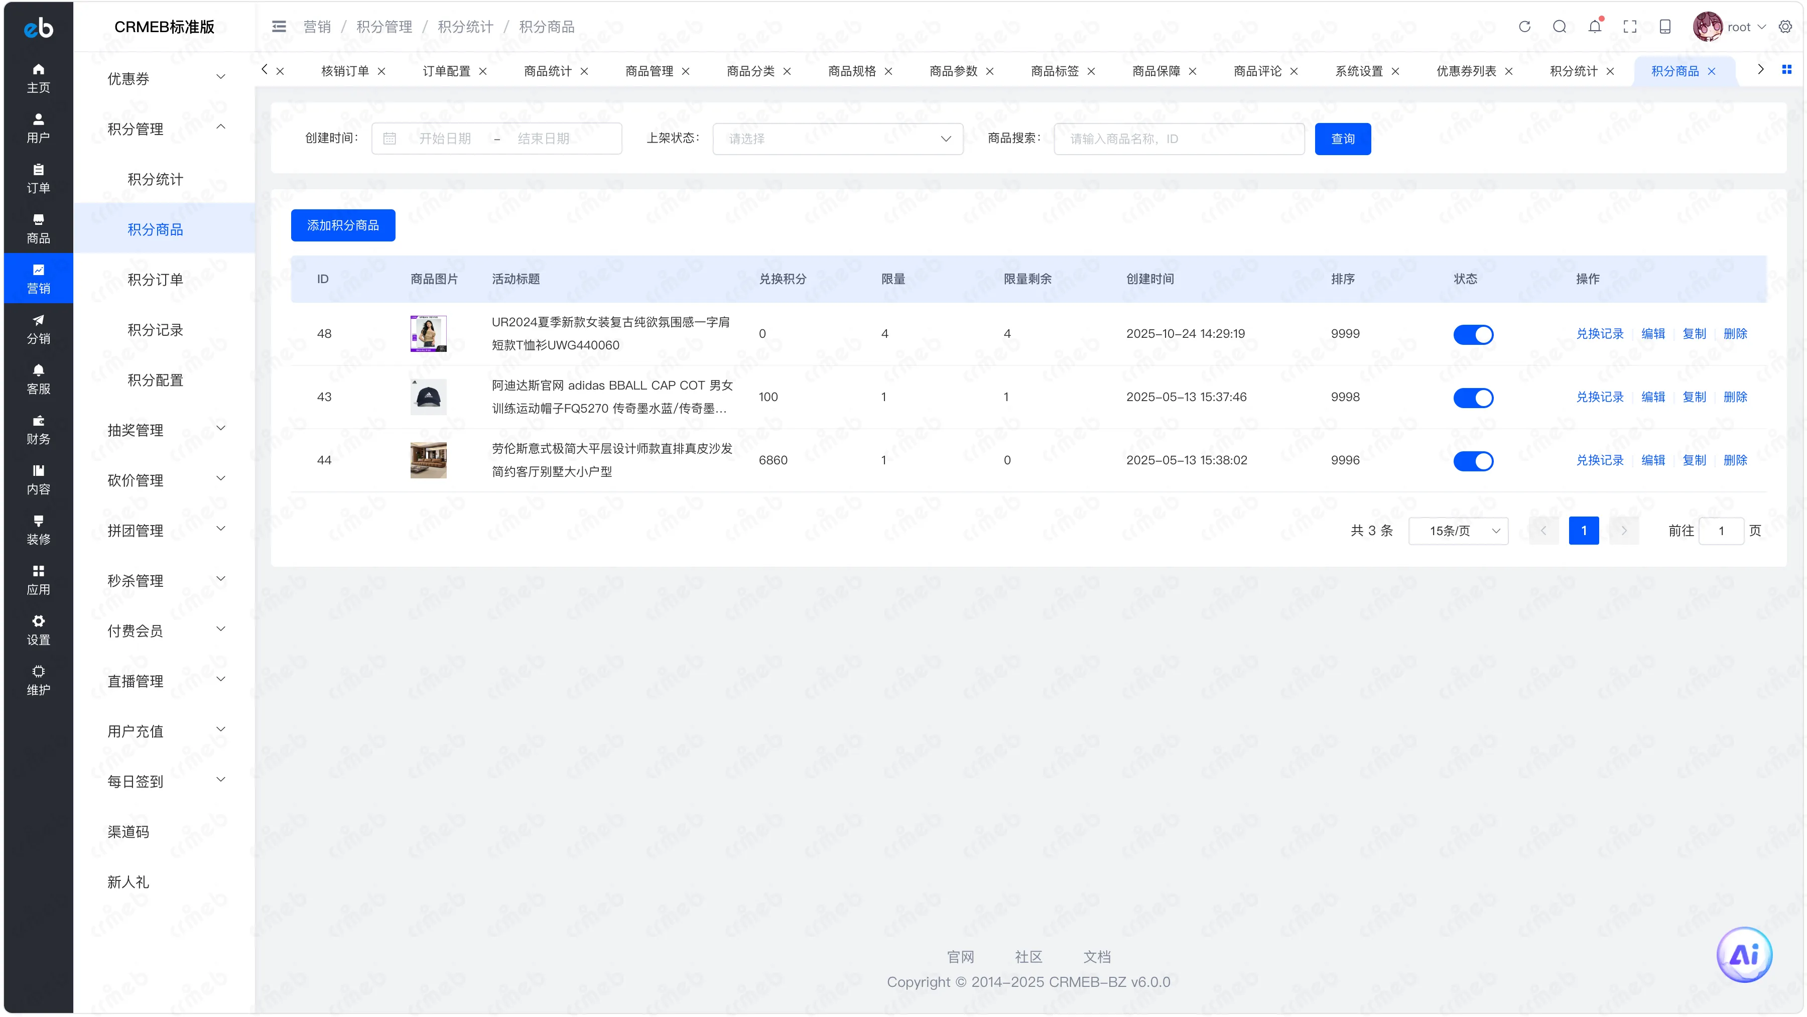Open 积分配置 in the side menu
The width and height of the screenshot is (1807, 1017).
[x=155, y=379]
